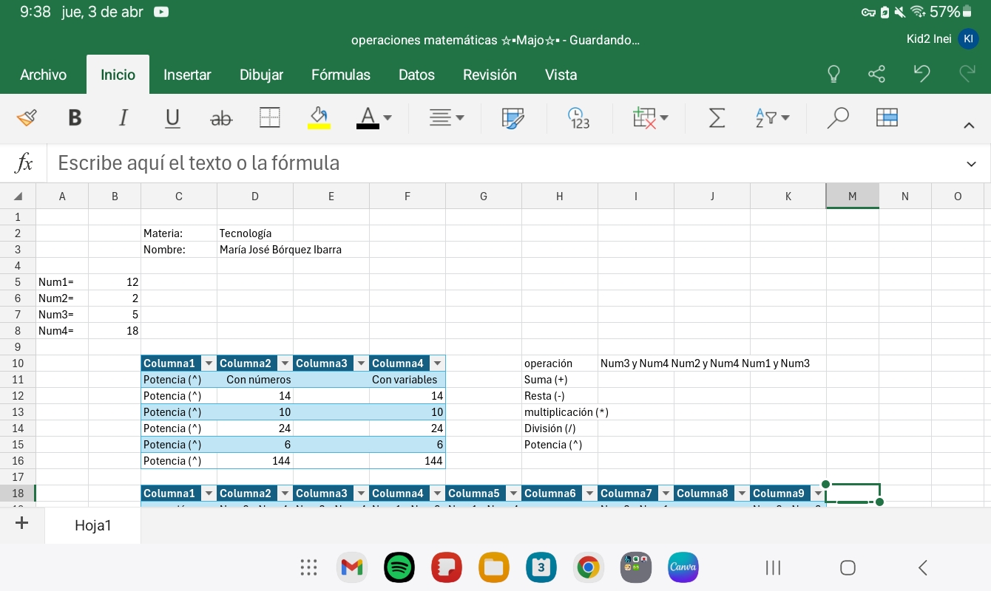991x591 pixels.
Task: Click the cell styles icon
Action: click(513, 118)
